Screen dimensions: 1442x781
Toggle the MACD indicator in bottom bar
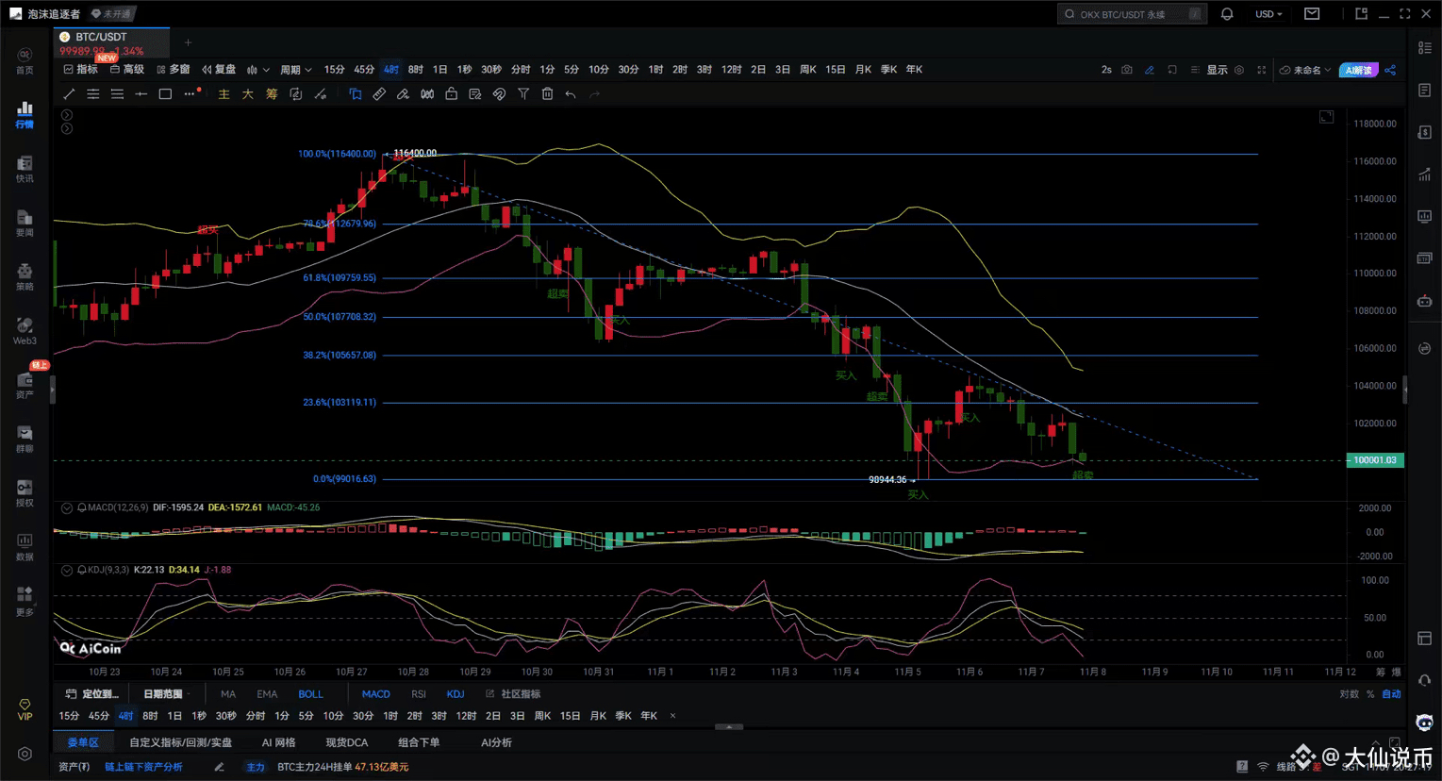point(375,694)
